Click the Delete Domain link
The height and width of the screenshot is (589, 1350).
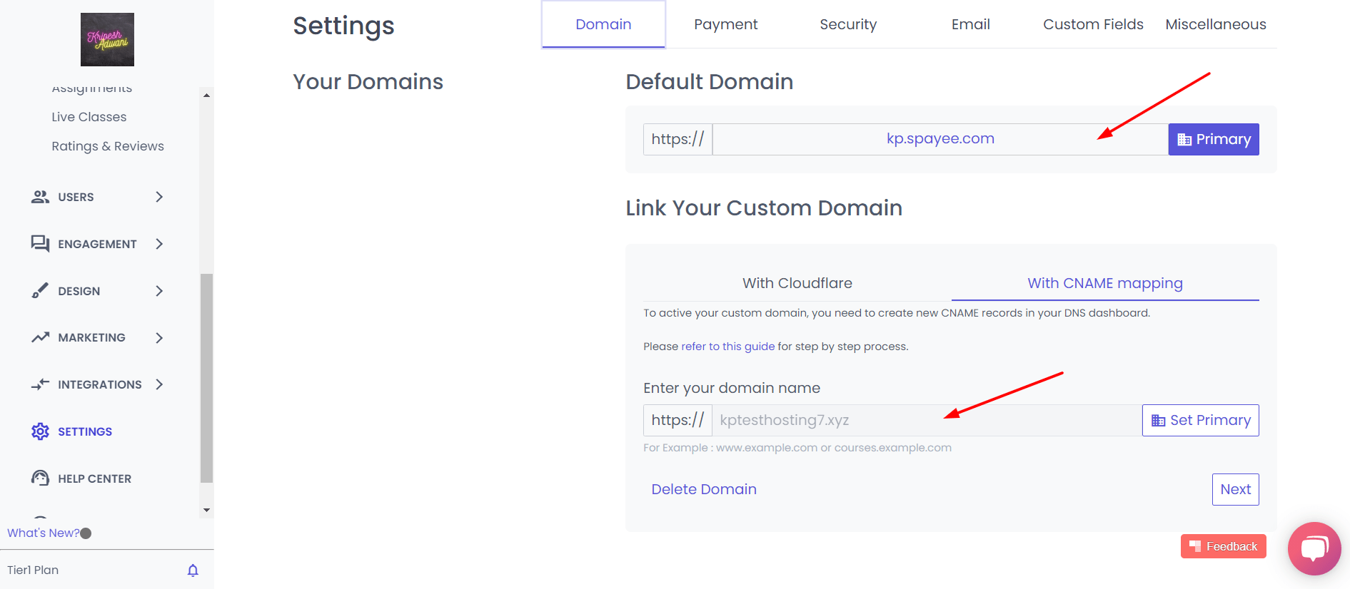(703, 489)
